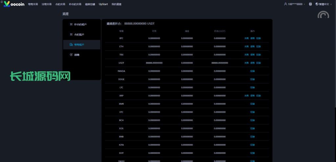Viewport: 336px width, 162px height.
Task: Open 記錄 records link for DOGE
Action: coord(252,79)
